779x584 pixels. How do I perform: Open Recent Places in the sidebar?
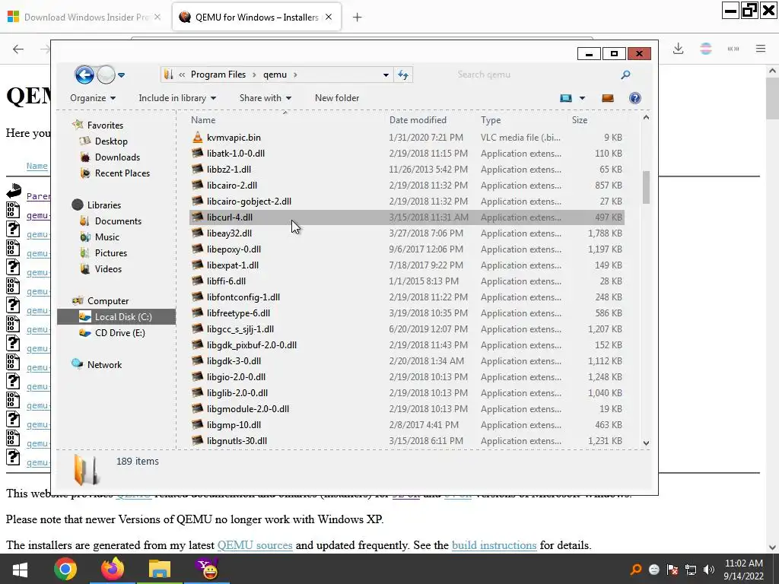(x=122, y=173)
